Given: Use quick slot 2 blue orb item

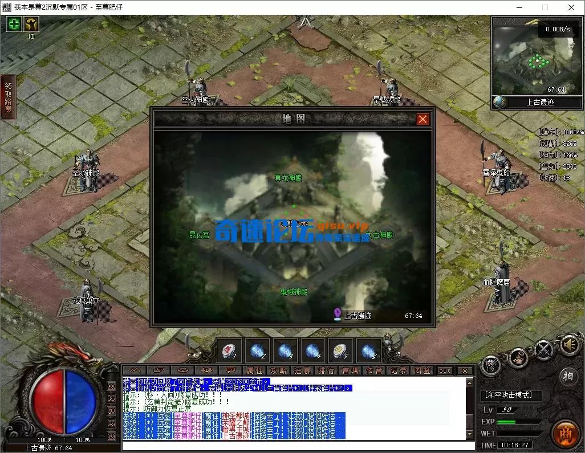Looking at the screenshot, I should coord(257,350).
